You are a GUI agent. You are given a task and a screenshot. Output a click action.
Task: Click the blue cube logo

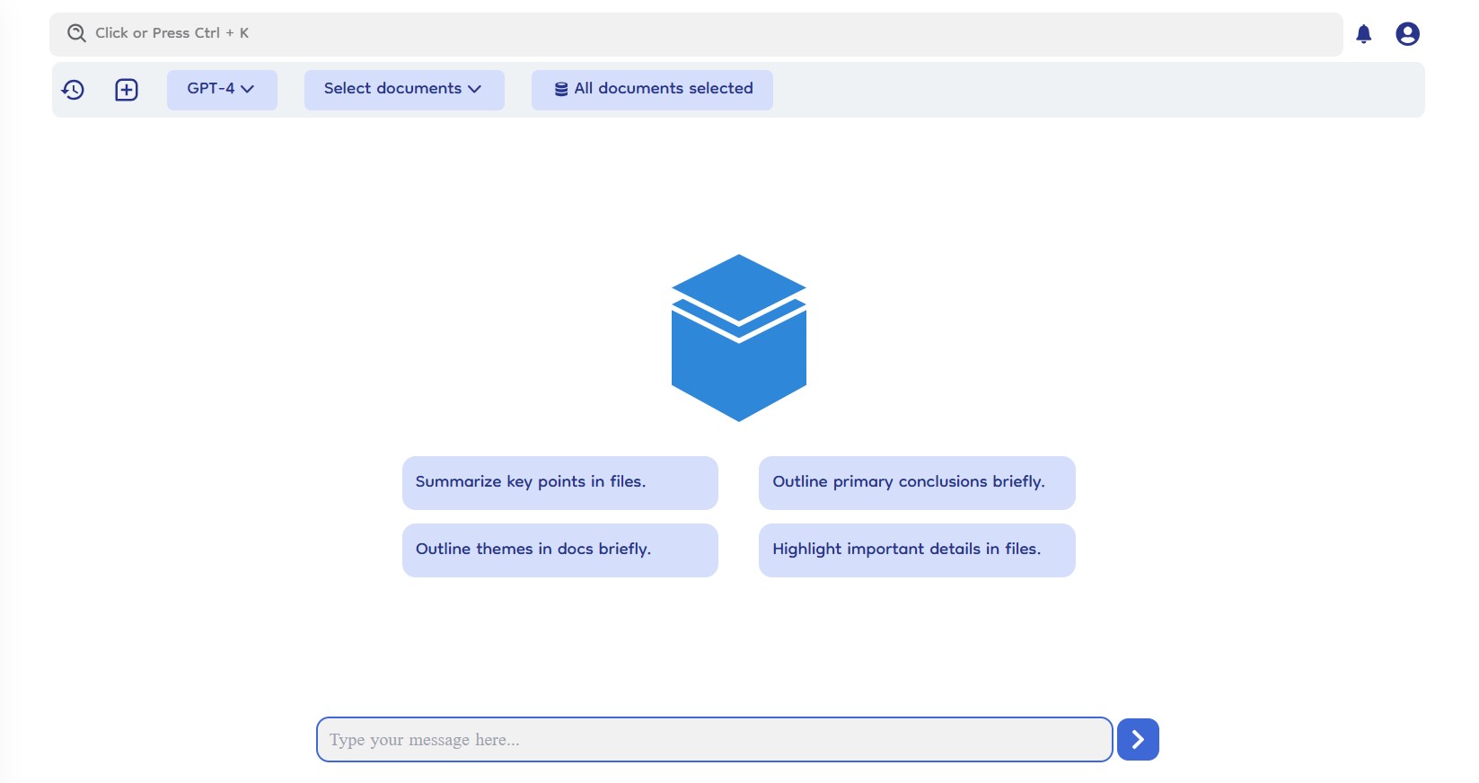[738, 338]
